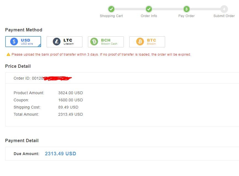Click the Order Info green checkmark icon
Screen dimensions: 239x176
tap(149, 9)
